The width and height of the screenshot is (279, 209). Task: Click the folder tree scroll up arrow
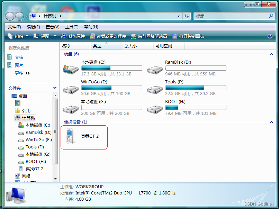(55, 96)
